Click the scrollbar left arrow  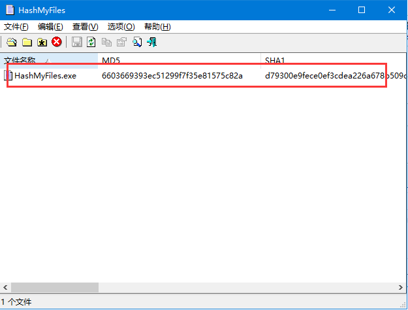[5, 287]
